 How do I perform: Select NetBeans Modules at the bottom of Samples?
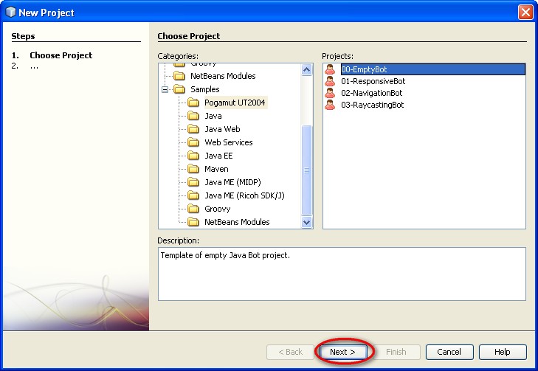point(237,222)
